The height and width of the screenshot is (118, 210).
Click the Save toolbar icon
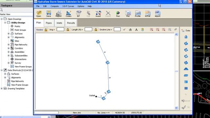[x=49, y=14]
